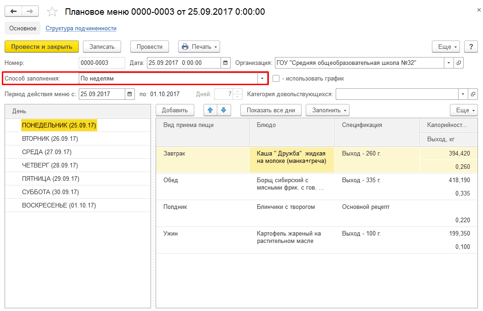Click the Записать button

coord(102,47)
